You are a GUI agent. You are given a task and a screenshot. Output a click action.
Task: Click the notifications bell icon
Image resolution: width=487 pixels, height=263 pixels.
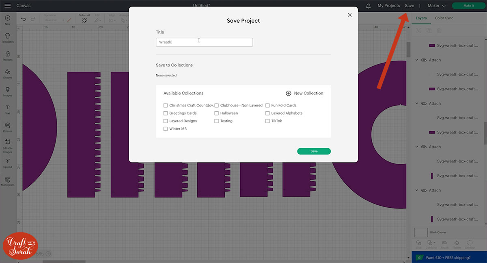[x=368, y=6]
